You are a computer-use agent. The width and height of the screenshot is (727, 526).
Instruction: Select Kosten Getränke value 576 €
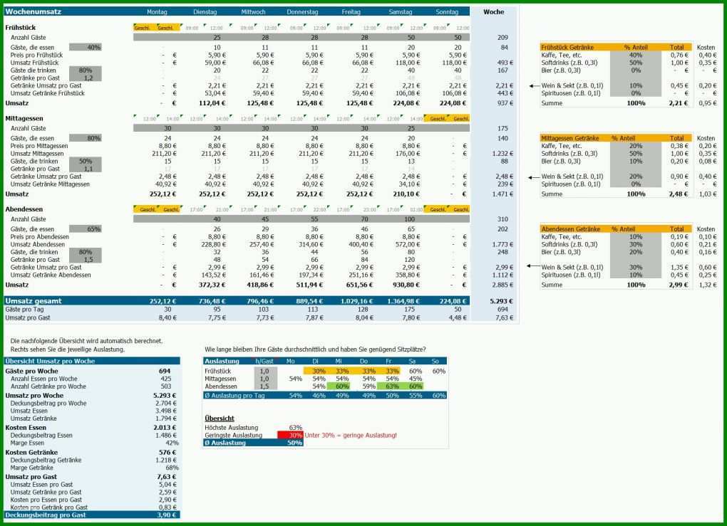click(x=167, y=452)
